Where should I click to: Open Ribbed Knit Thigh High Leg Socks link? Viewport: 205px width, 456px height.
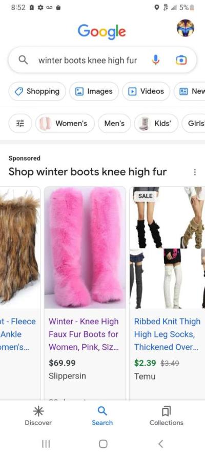click(x=167, y=334)
